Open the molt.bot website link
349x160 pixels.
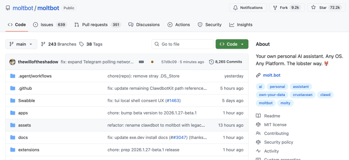coord(271,75)
